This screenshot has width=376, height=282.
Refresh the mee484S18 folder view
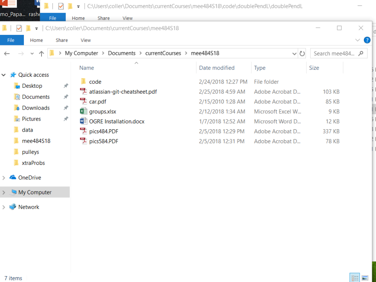click(x=302, y=54)
